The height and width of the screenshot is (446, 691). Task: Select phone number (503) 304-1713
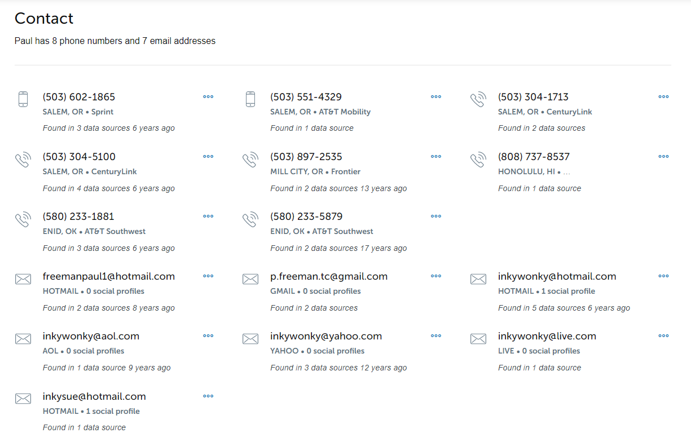[533, 97]
